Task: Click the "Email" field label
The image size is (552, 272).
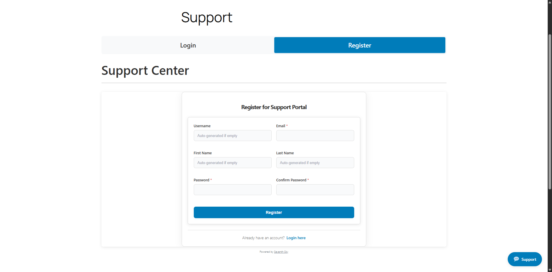Action: (x=280, y=126)
